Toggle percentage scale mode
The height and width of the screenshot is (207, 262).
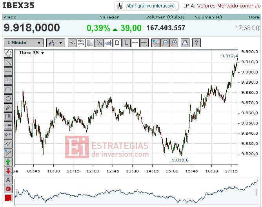99,43
